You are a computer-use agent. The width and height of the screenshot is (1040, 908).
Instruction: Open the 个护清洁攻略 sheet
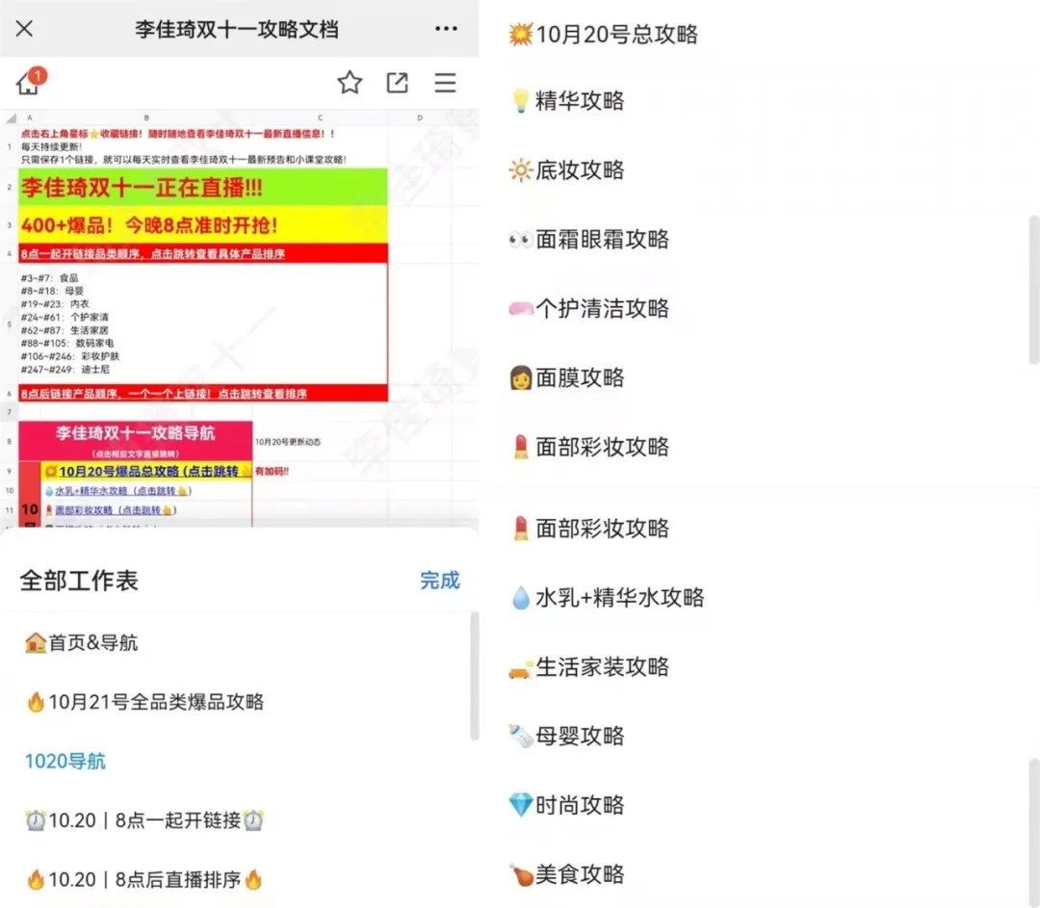click(x=589, y=308)
